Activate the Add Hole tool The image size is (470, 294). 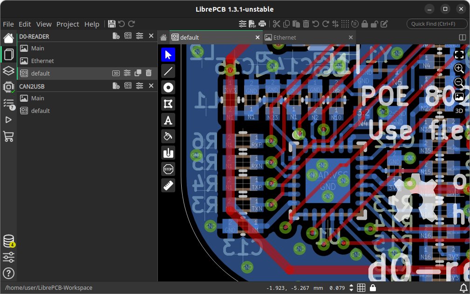(x=168, y=153)
